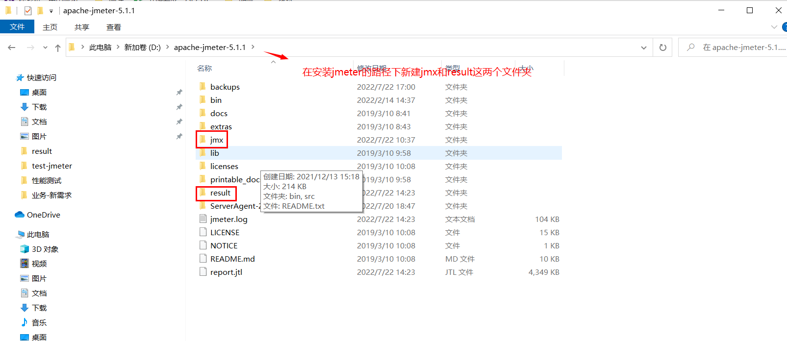Select the jmeter.log file icon
The image size is (787, 341).
(x=203, y=219)
